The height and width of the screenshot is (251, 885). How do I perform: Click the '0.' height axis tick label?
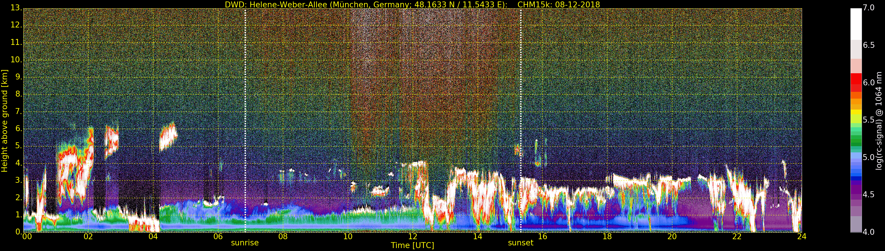(x=18, y=232)
